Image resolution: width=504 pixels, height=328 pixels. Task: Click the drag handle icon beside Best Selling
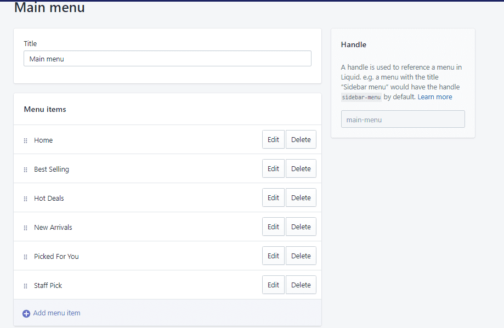click(25, 169)
